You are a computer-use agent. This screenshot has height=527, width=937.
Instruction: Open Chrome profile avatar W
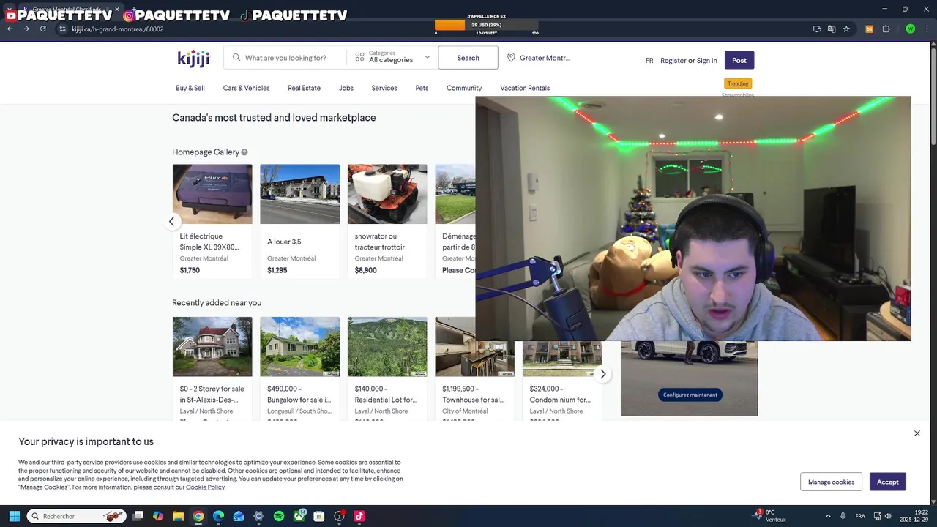(910, 29)
